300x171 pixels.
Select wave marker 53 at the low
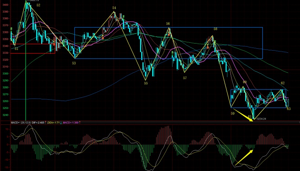74,63
